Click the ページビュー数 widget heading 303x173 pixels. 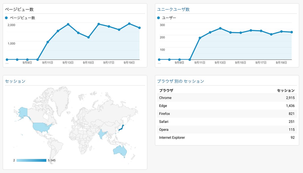pos(19,9)
